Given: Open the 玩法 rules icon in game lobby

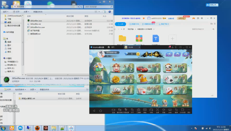Looking at the screenshot, I should [x=175, y=103].
